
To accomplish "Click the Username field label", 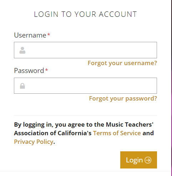I will [x=30, y=35].
